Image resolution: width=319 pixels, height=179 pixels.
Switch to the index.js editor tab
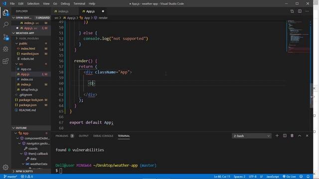point(65,11)
